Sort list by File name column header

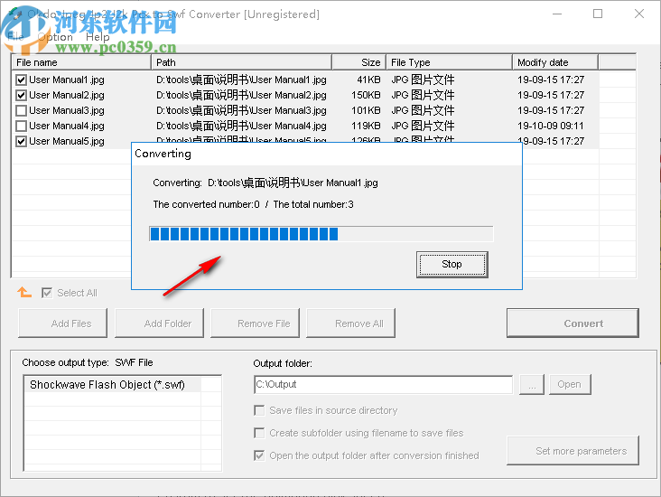81,62
